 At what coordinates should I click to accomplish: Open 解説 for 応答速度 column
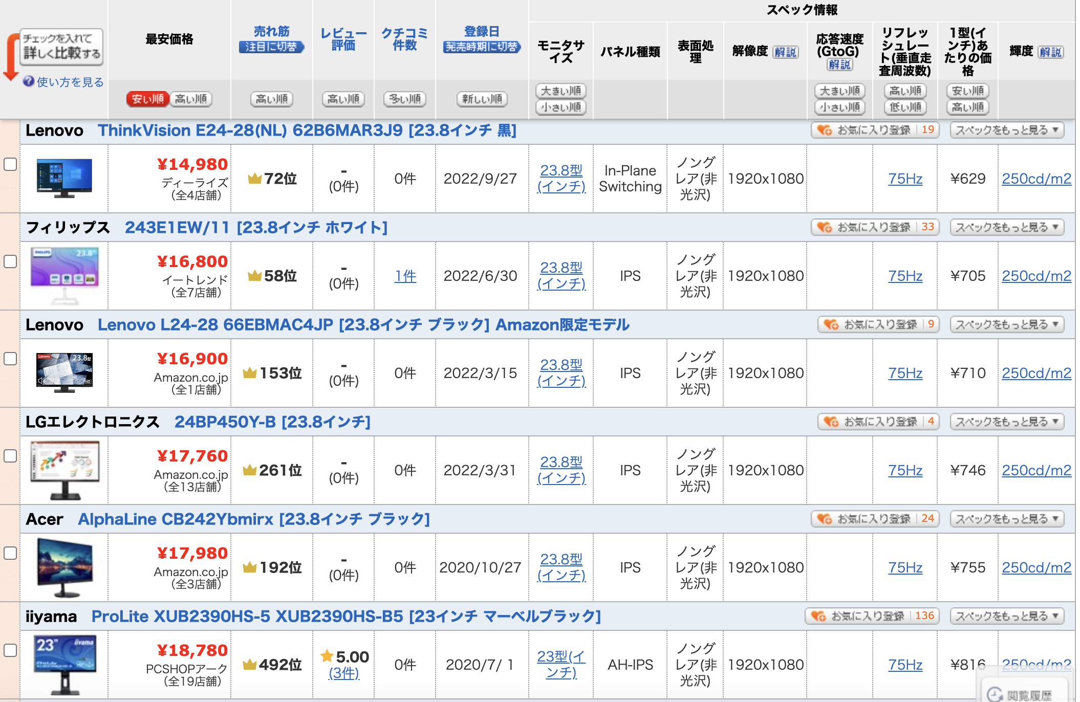[840, 65]
